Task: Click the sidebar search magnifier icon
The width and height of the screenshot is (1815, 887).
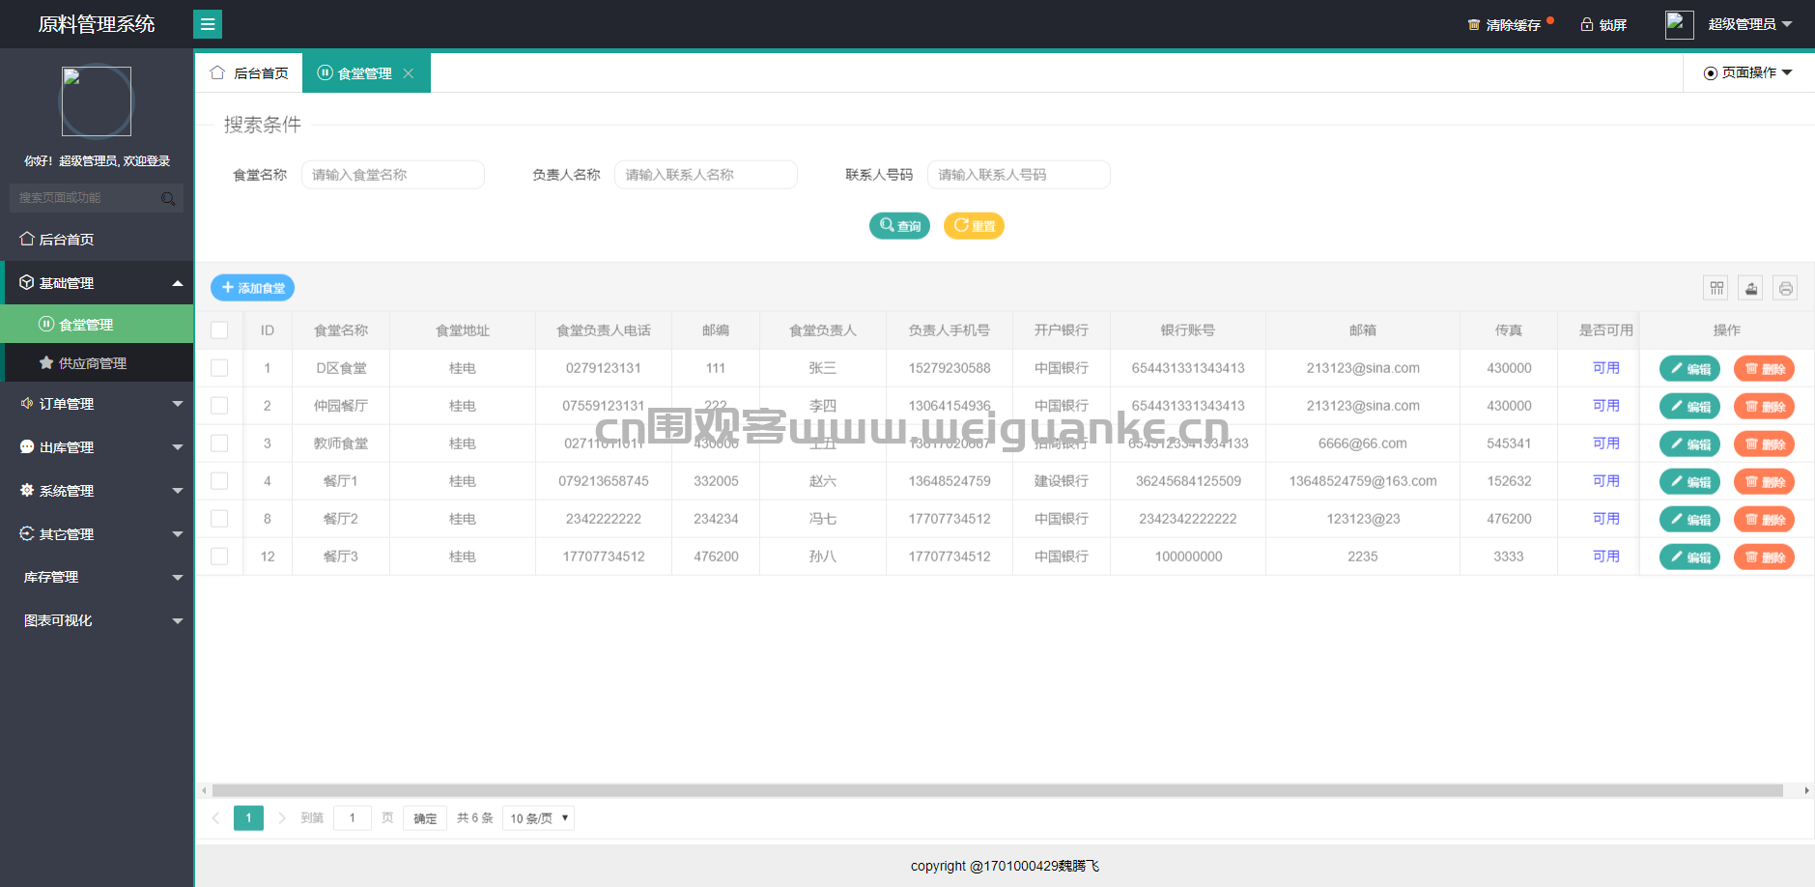Action: 168,198
